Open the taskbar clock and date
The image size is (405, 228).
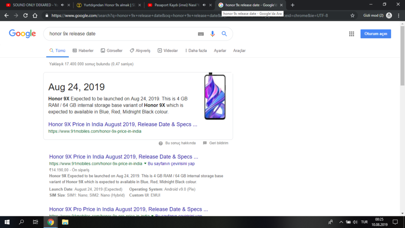click(379, 222)
